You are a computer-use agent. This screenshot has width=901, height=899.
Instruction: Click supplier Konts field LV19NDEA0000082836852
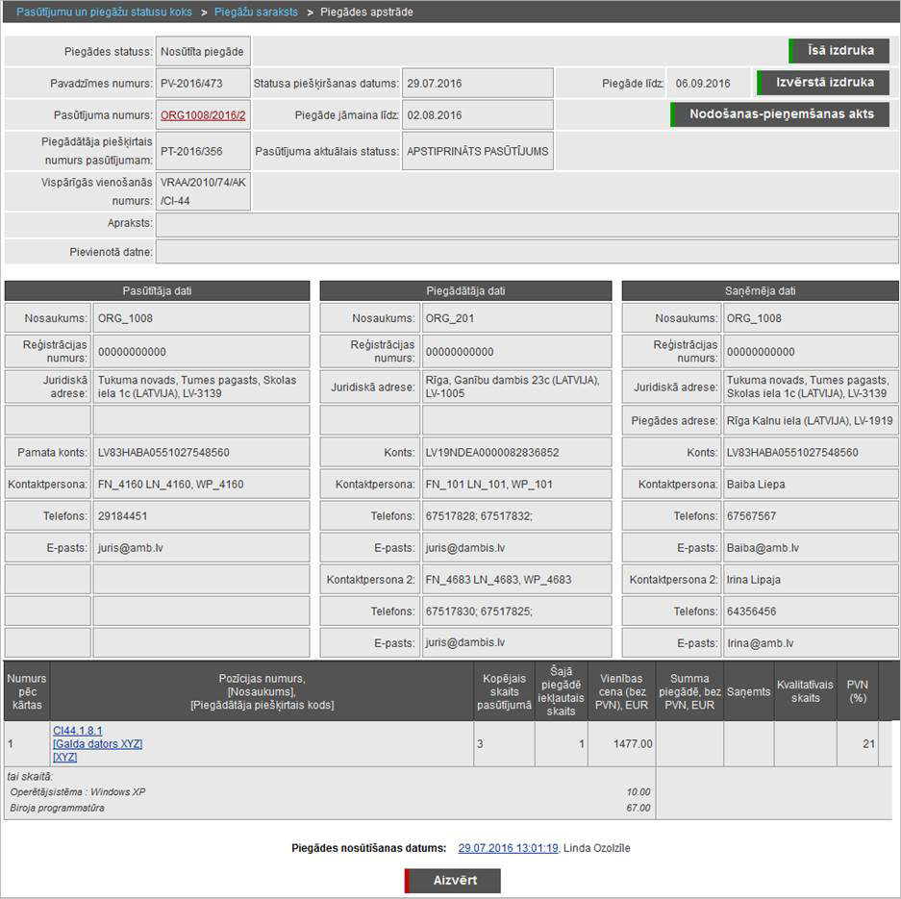tap(515, 453)
